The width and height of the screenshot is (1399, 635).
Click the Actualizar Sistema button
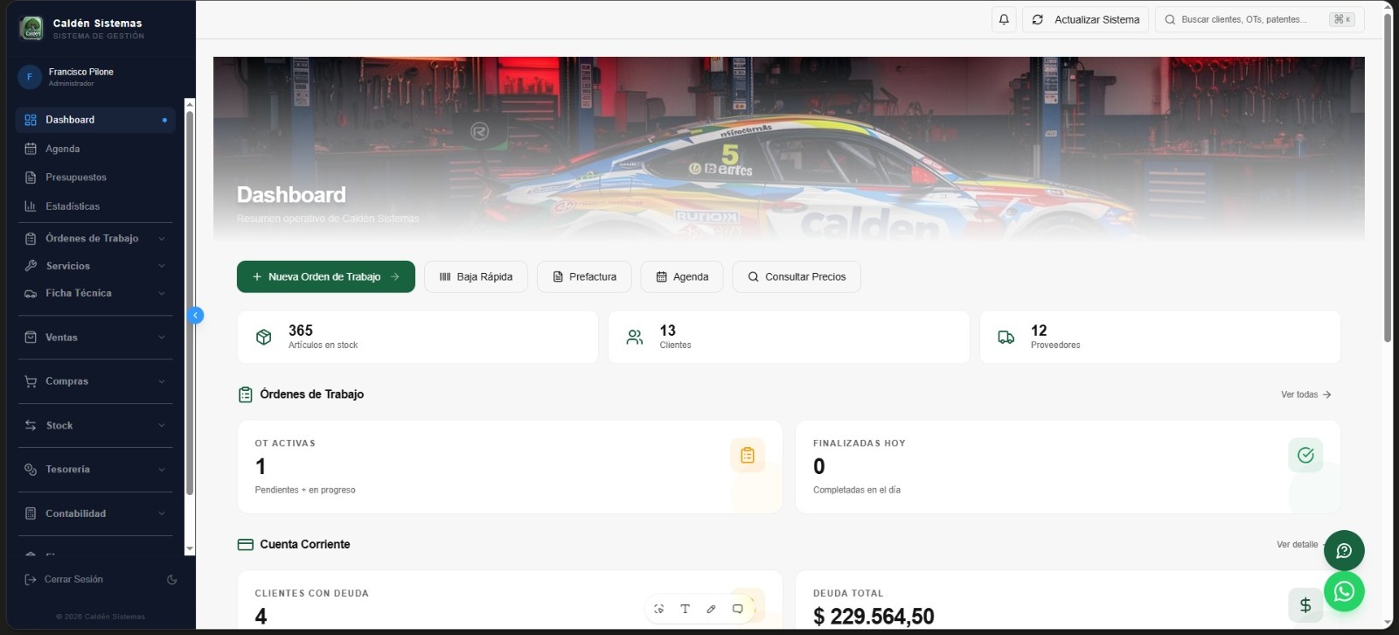tap(1086, 19)
